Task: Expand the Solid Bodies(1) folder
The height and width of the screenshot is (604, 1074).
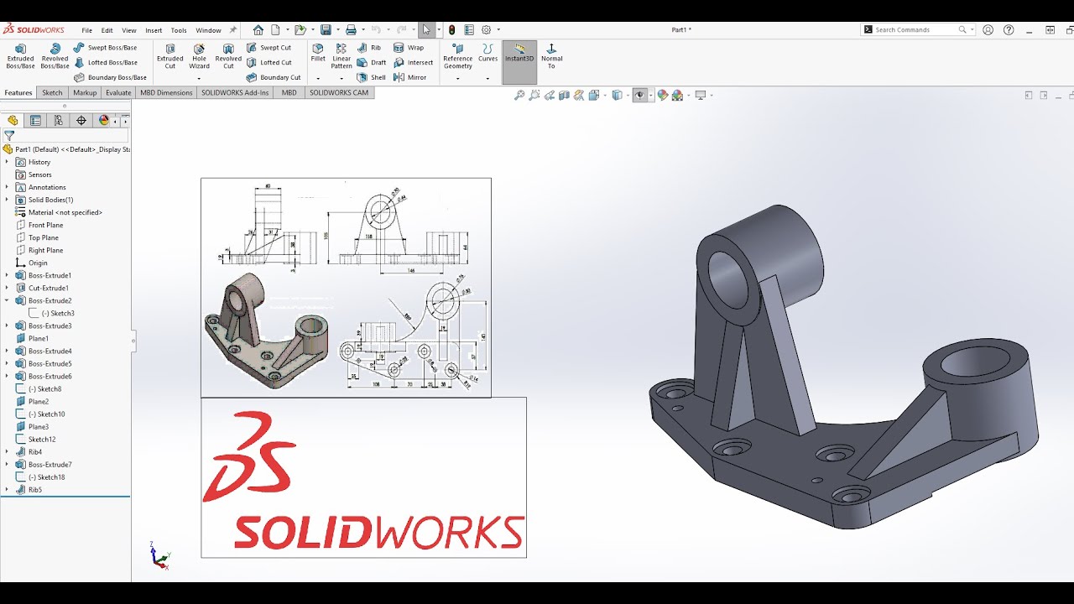Action: [x=7, y=200]
